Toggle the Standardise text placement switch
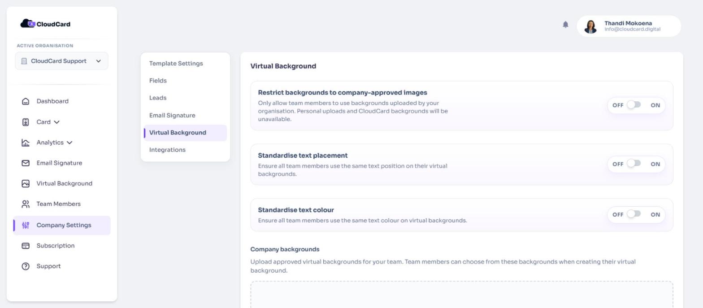703x308 pixels. tap(634, 163)
